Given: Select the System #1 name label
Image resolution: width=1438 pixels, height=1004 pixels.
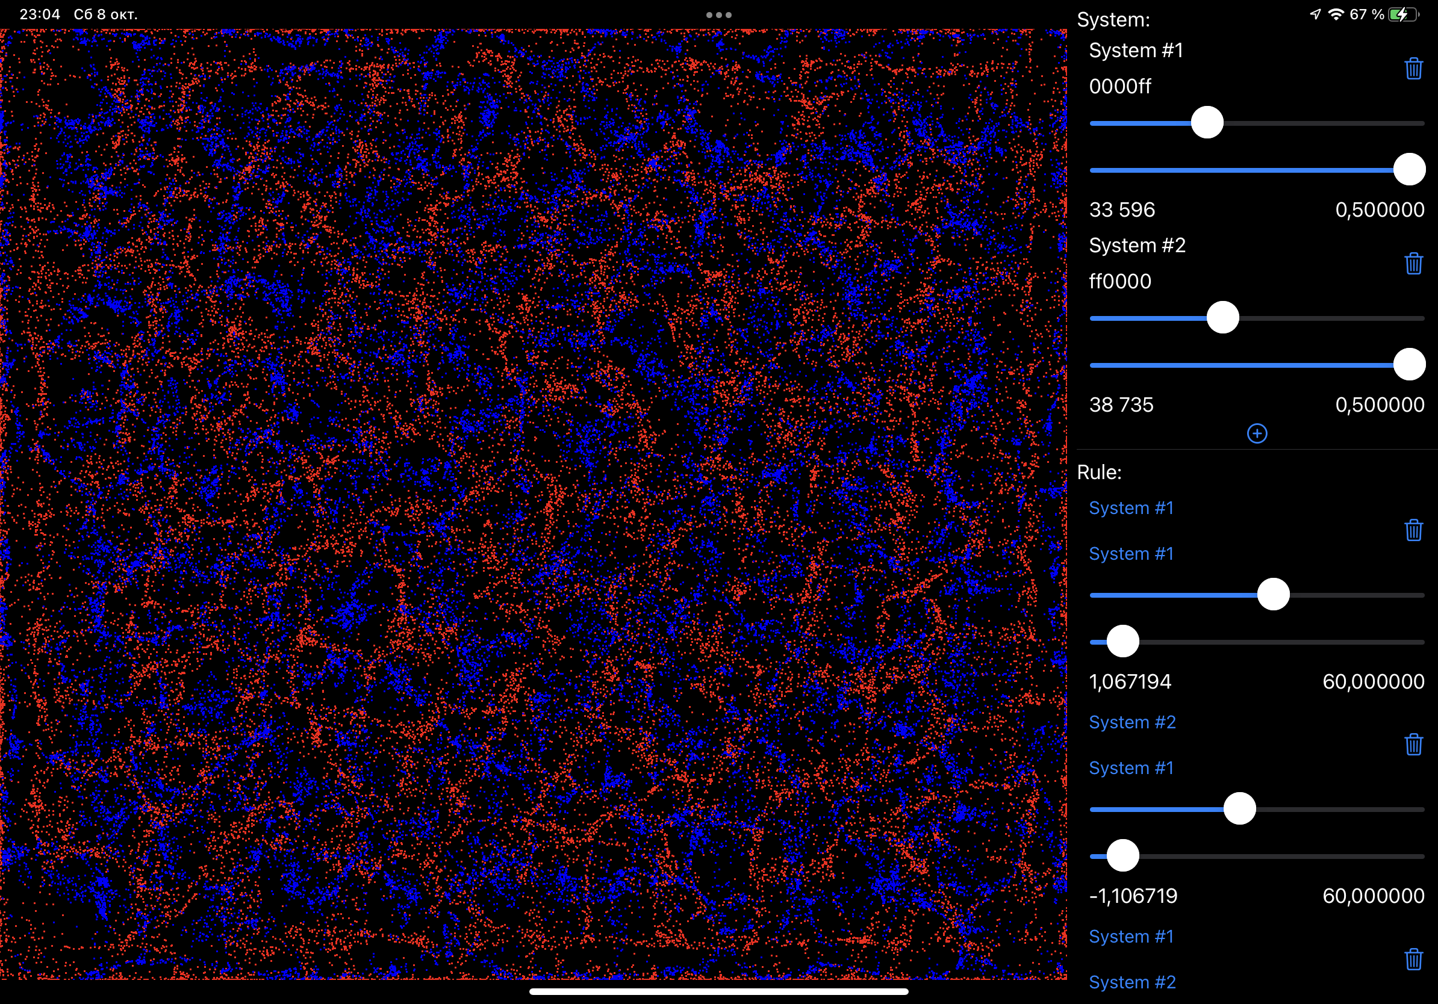Looking at the screenshot, I should (x=1136, y=50).
